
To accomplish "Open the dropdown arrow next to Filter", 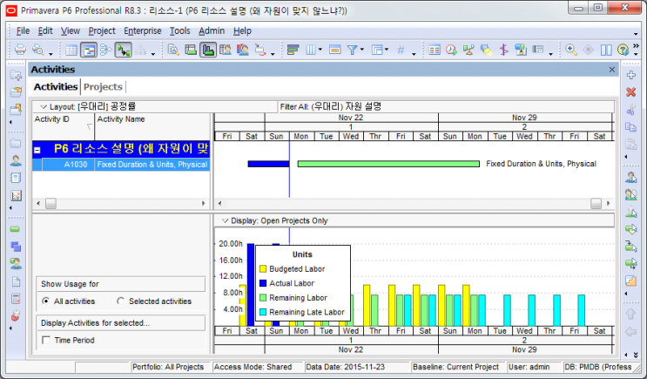I will point(362,50).
